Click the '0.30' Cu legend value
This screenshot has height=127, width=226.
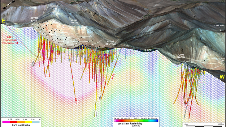click(25, 119)
